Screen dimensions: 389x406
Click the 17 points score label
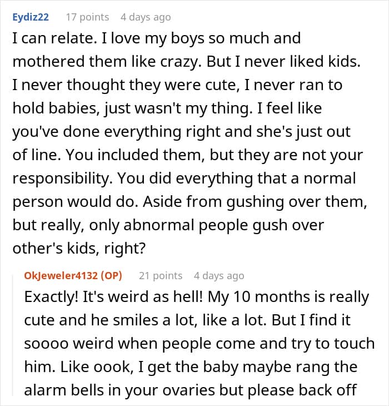click(x=87, y=17)
